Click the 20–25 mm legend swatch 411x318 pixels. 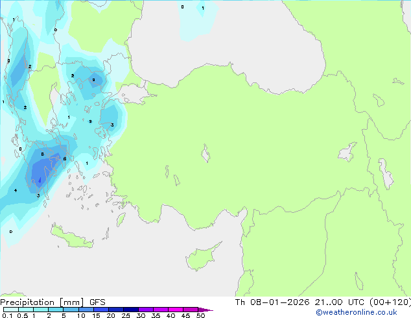click(x=116, y=310)
